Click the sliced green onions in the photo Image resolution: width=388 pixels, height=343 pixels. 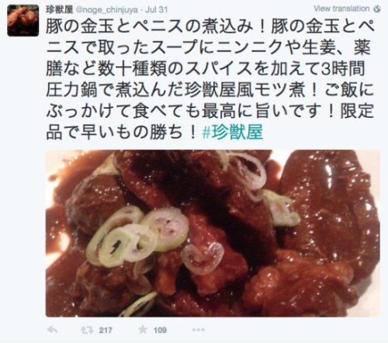[x=137, y=237]
